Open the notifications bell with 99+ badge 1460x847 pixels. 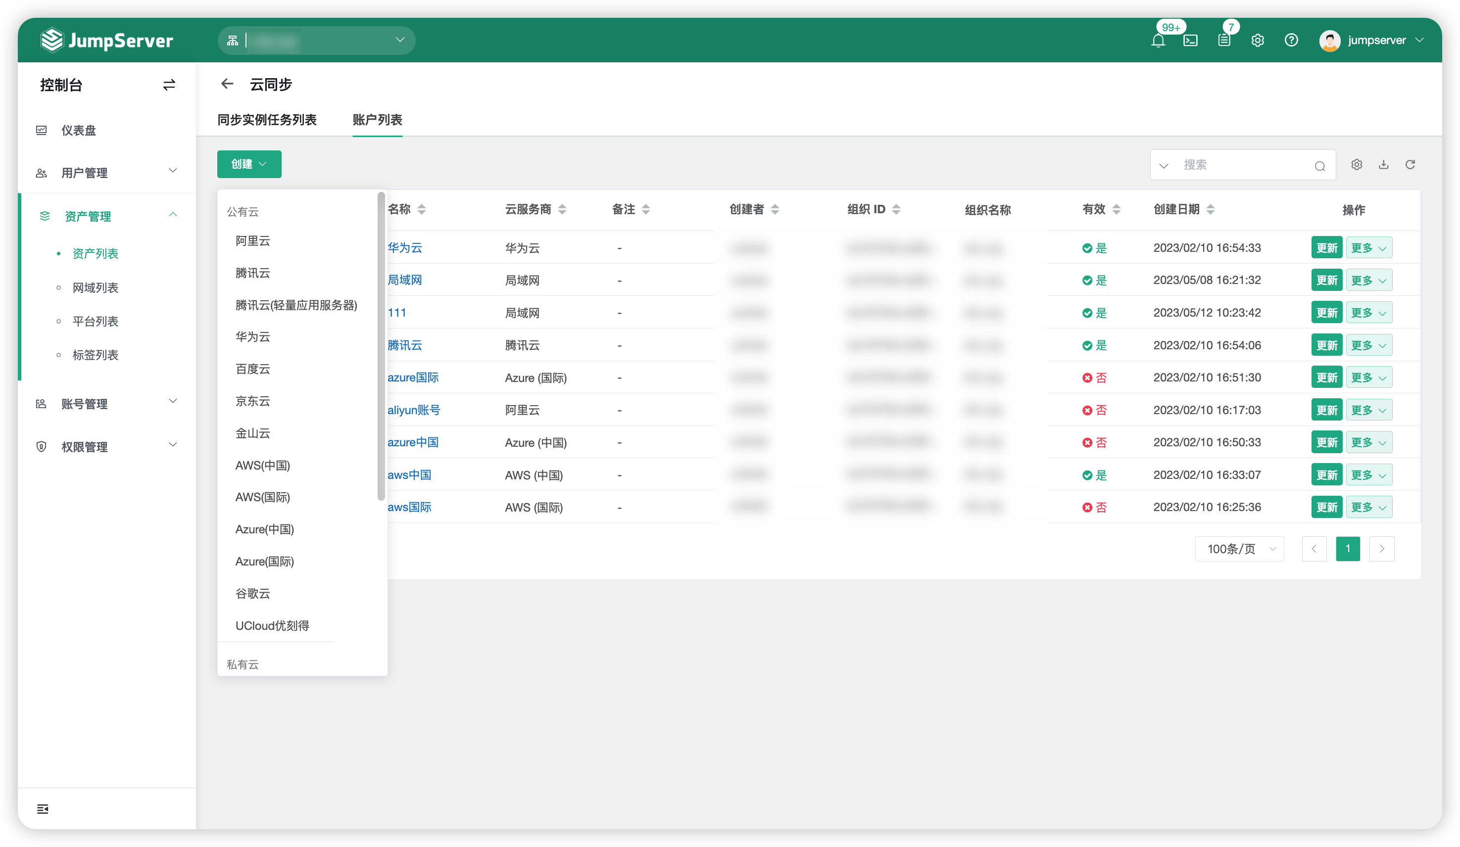tap(1158, 40)
